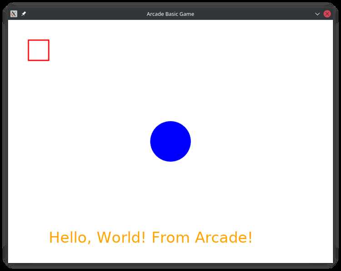Viewport: 341px width, 271px height.
Task: Click the X11 application icon in title bar
Action: (14, 14)
